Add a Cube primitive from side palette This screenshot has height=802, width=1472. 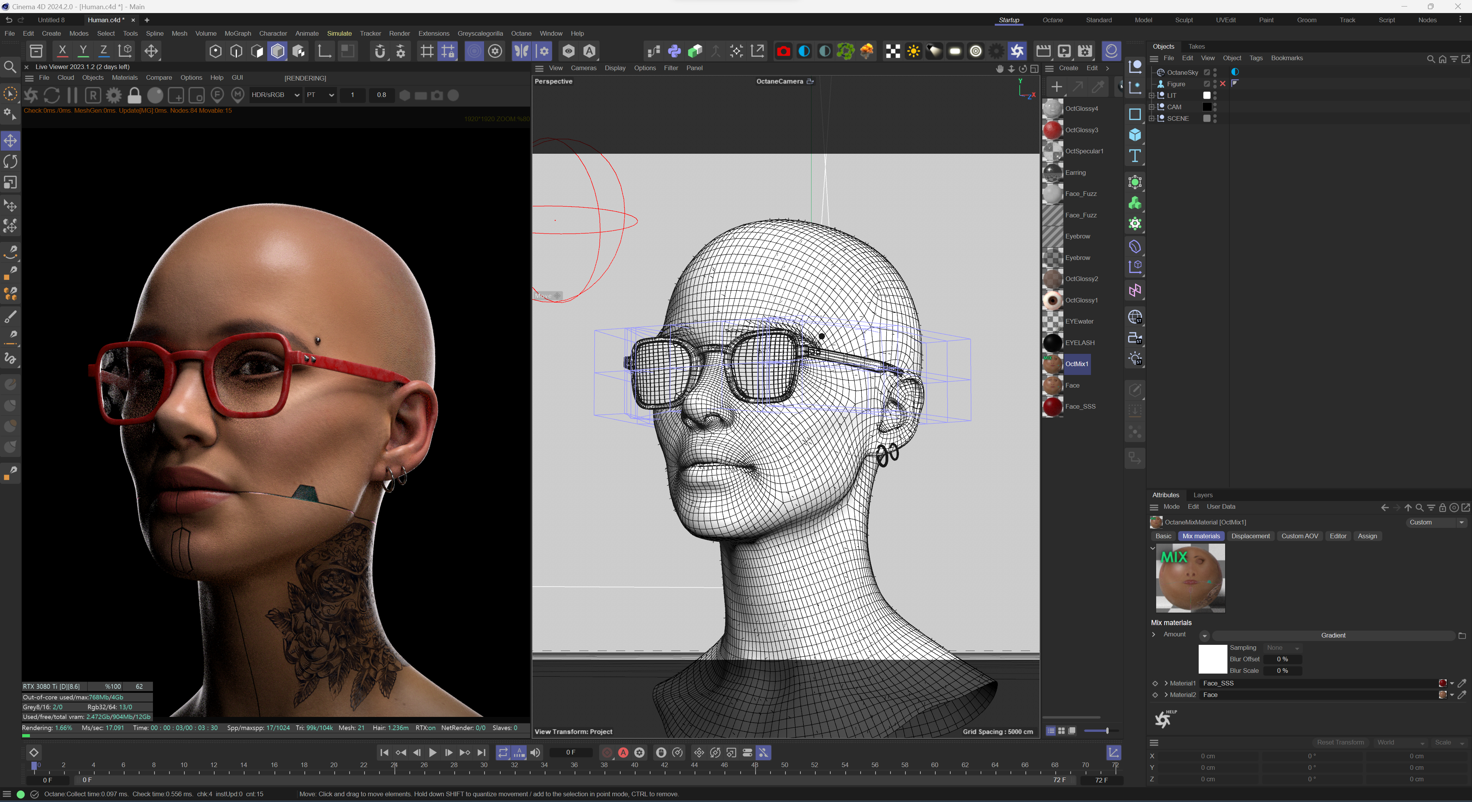click(1135, 135)
